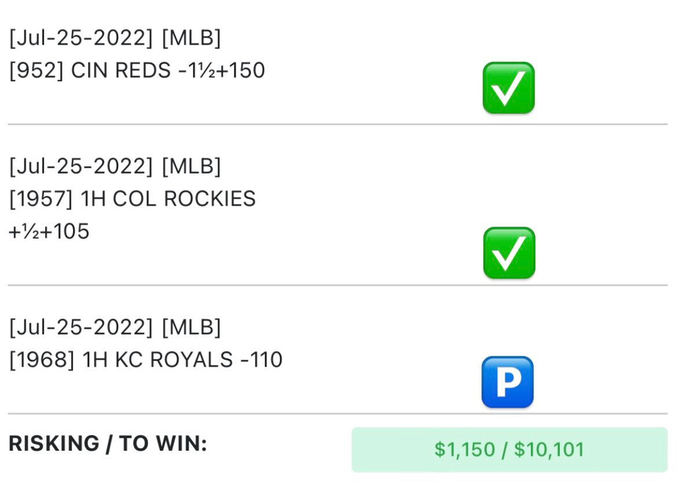Click the green checkmark beside the CIN Reds bet
Image resolution: width=678 pixels, height=486 pixels.
pos(508,87)
